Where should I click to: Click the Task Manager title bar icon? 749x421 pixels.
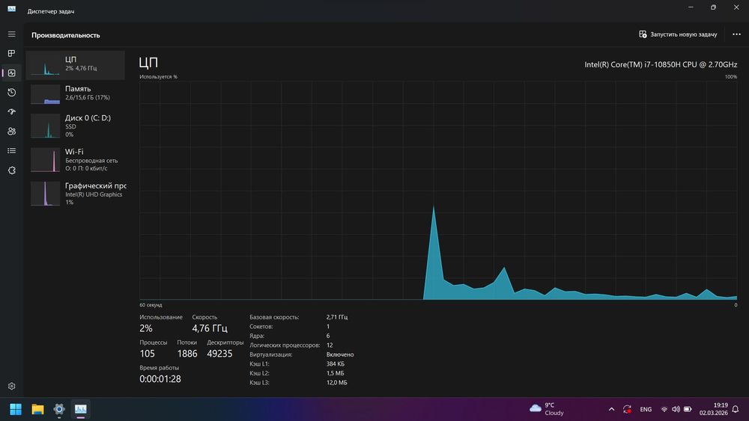(11, 9)
